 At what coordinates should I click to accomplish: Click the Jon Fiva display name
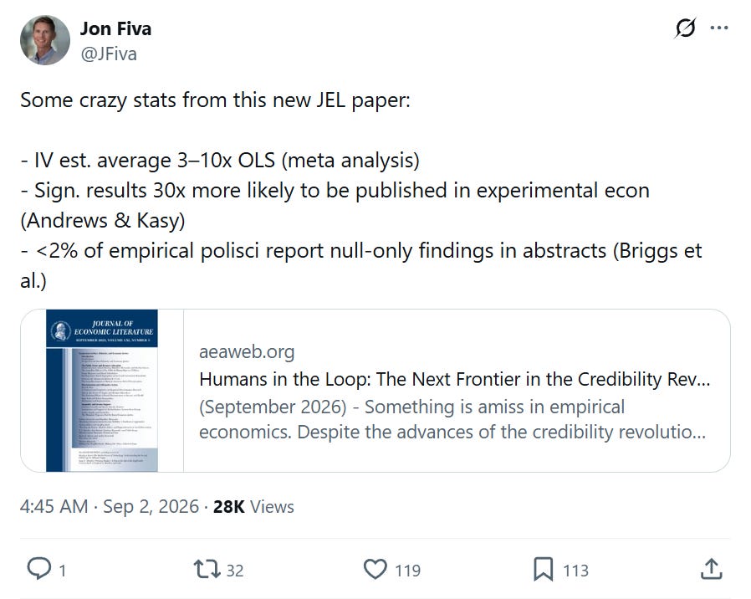coord(115,28)
